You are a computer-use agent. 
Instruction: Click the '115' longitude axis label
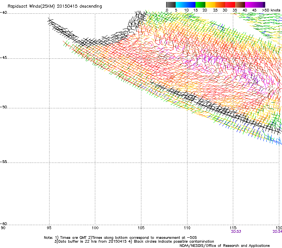[233, 228]
